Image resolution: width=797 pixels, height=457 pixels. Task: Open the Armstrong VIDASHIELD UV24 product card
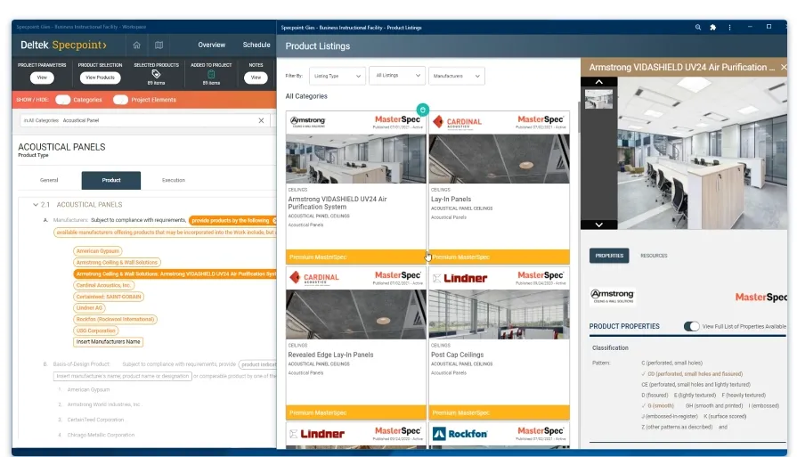pos(356,187)
